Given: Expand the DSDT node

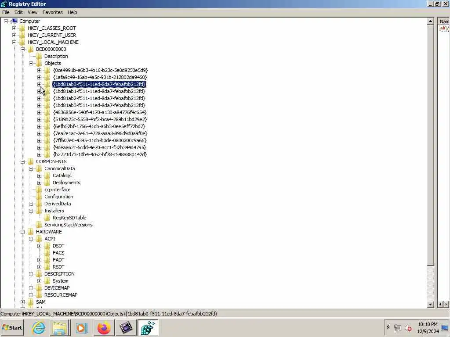Looking at the screenshot, I should (x=39, y=246).
